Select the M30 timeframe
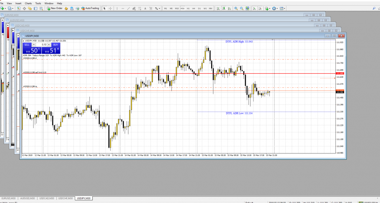Viewport: 380px width, 203px height. point(182,9)
